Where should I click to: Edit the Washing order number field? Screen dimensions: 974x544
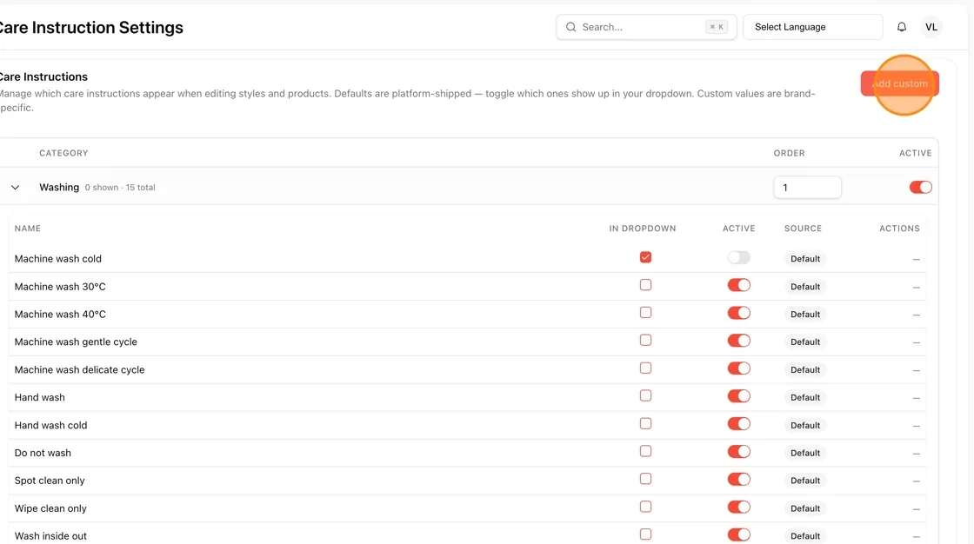pyautogui.click(x=807, y=187)
